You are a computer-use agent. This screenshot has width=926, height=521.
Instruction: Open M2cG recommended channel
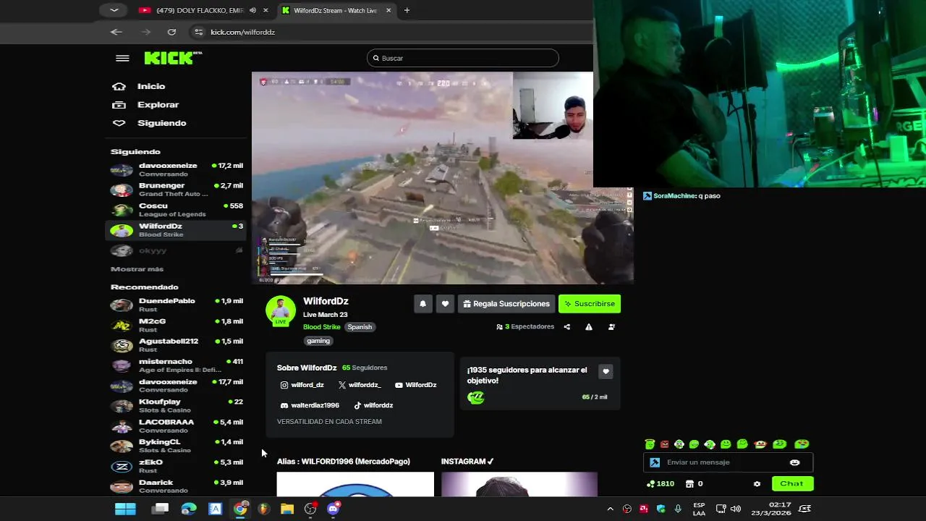[177, 325]
